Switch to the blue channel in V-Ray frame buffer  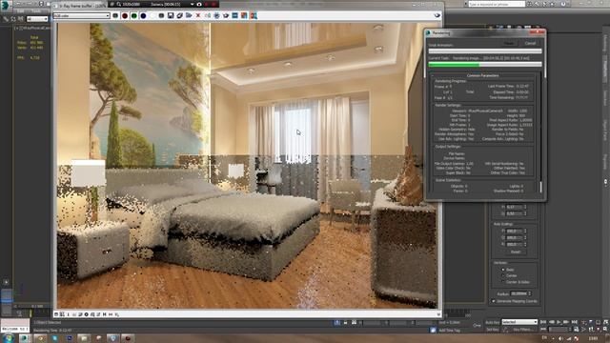coord(143,15)
